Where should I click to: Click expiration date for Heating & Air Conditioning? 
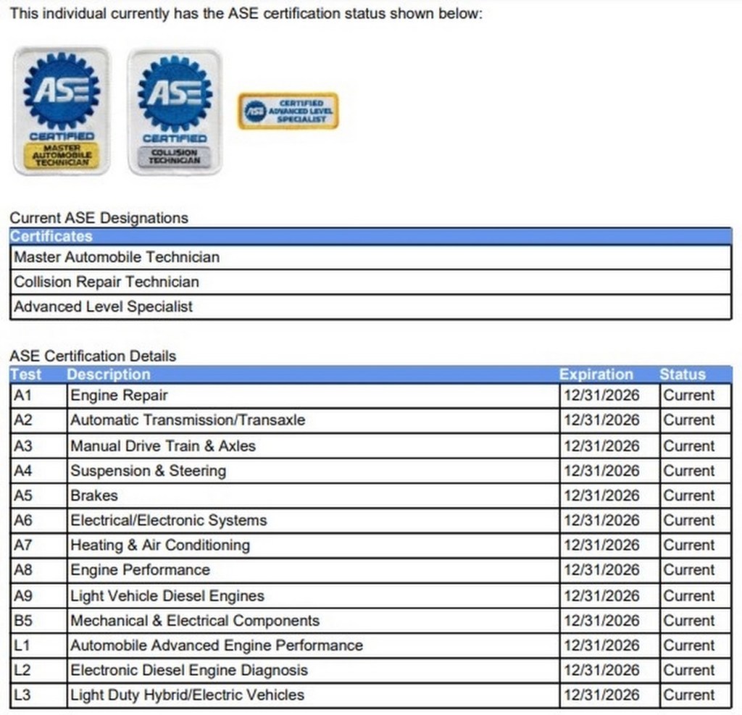601,545
